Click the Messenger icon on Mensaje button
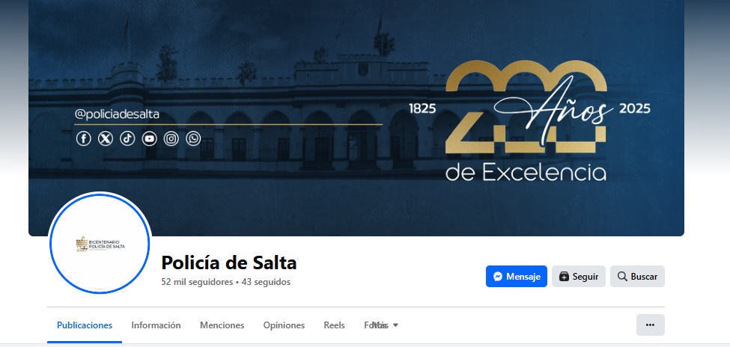Screen dimensions: 730x347 coord(498,276)
